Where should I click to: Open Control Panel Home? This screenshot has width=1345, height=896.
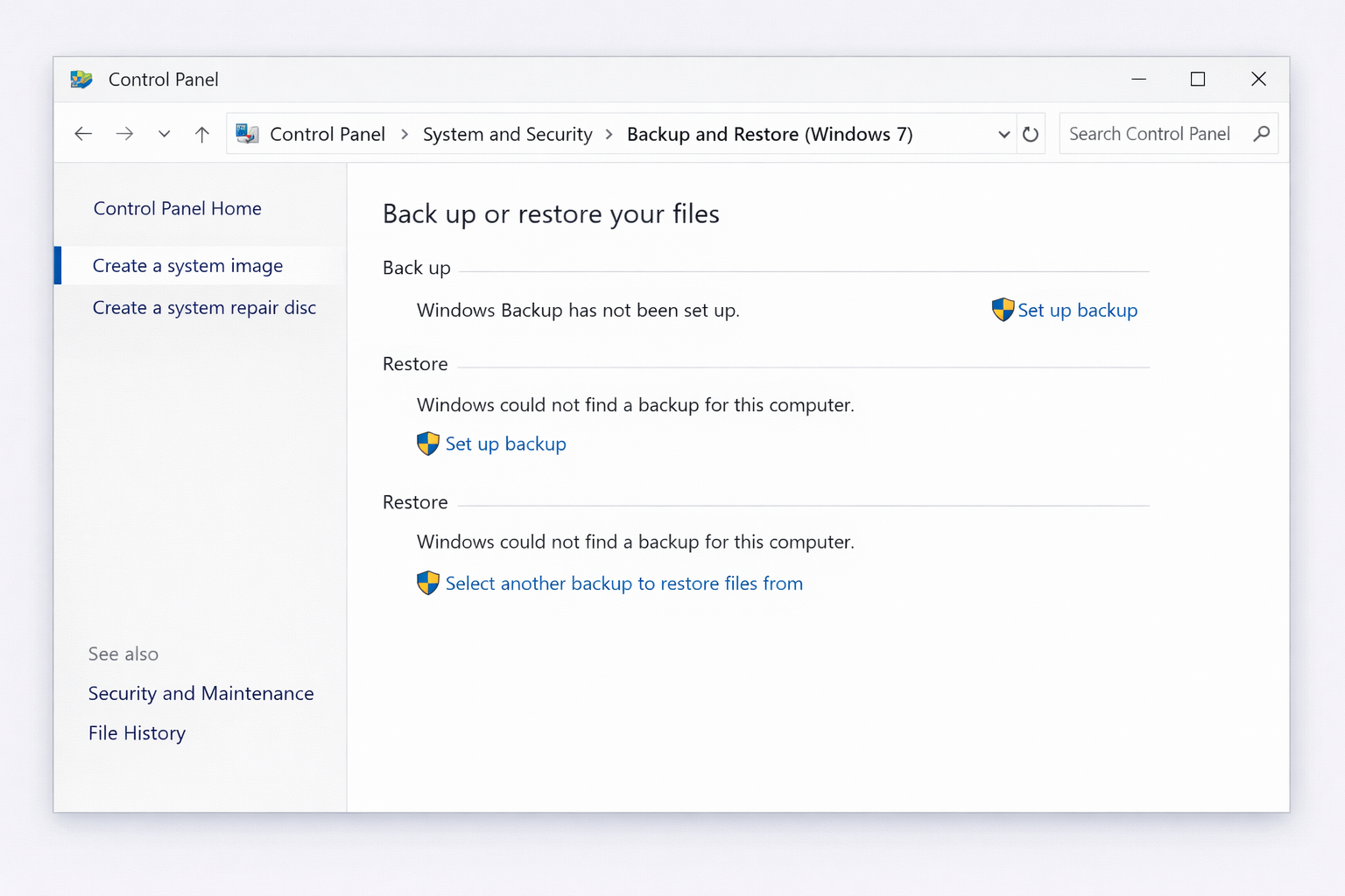tap(177, 208)
